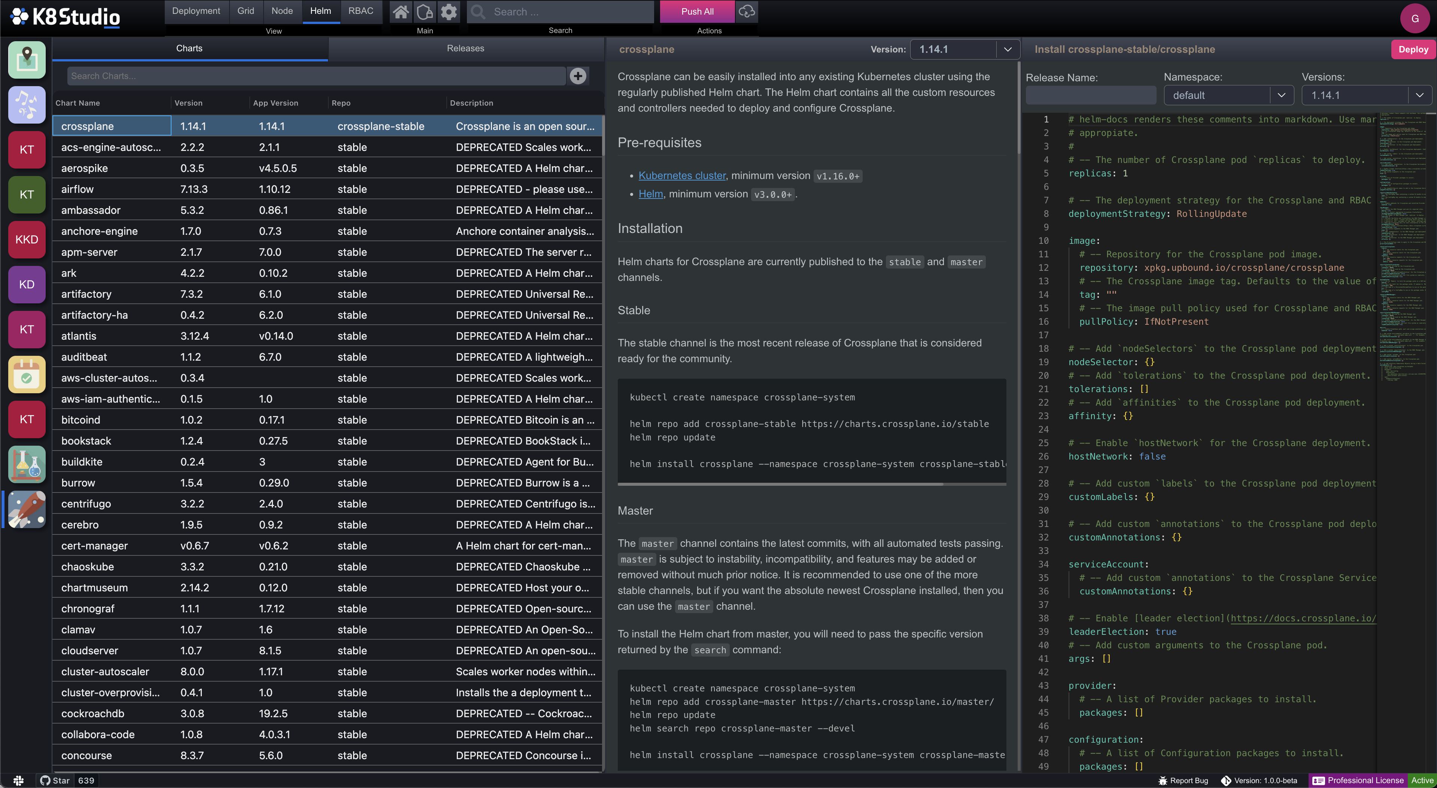This screenshot has width=1437, height=788.
Task: Open the Kubernetes cluster link
Action: coord(682,175)
